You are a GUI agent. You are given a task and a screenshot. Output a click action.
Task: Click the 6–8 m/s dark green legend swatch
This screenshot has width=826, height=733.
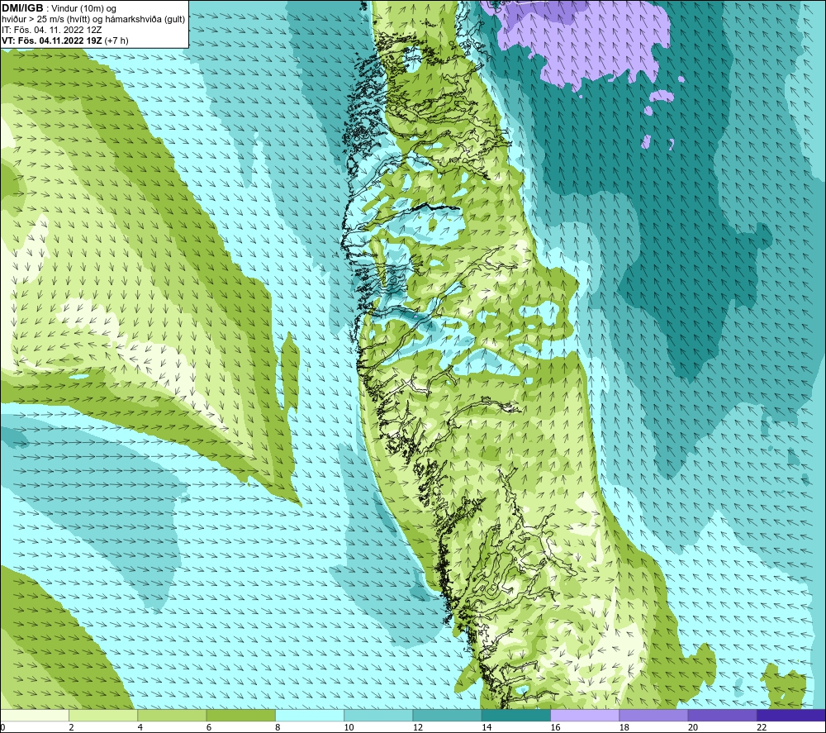[x=240, y=715]
